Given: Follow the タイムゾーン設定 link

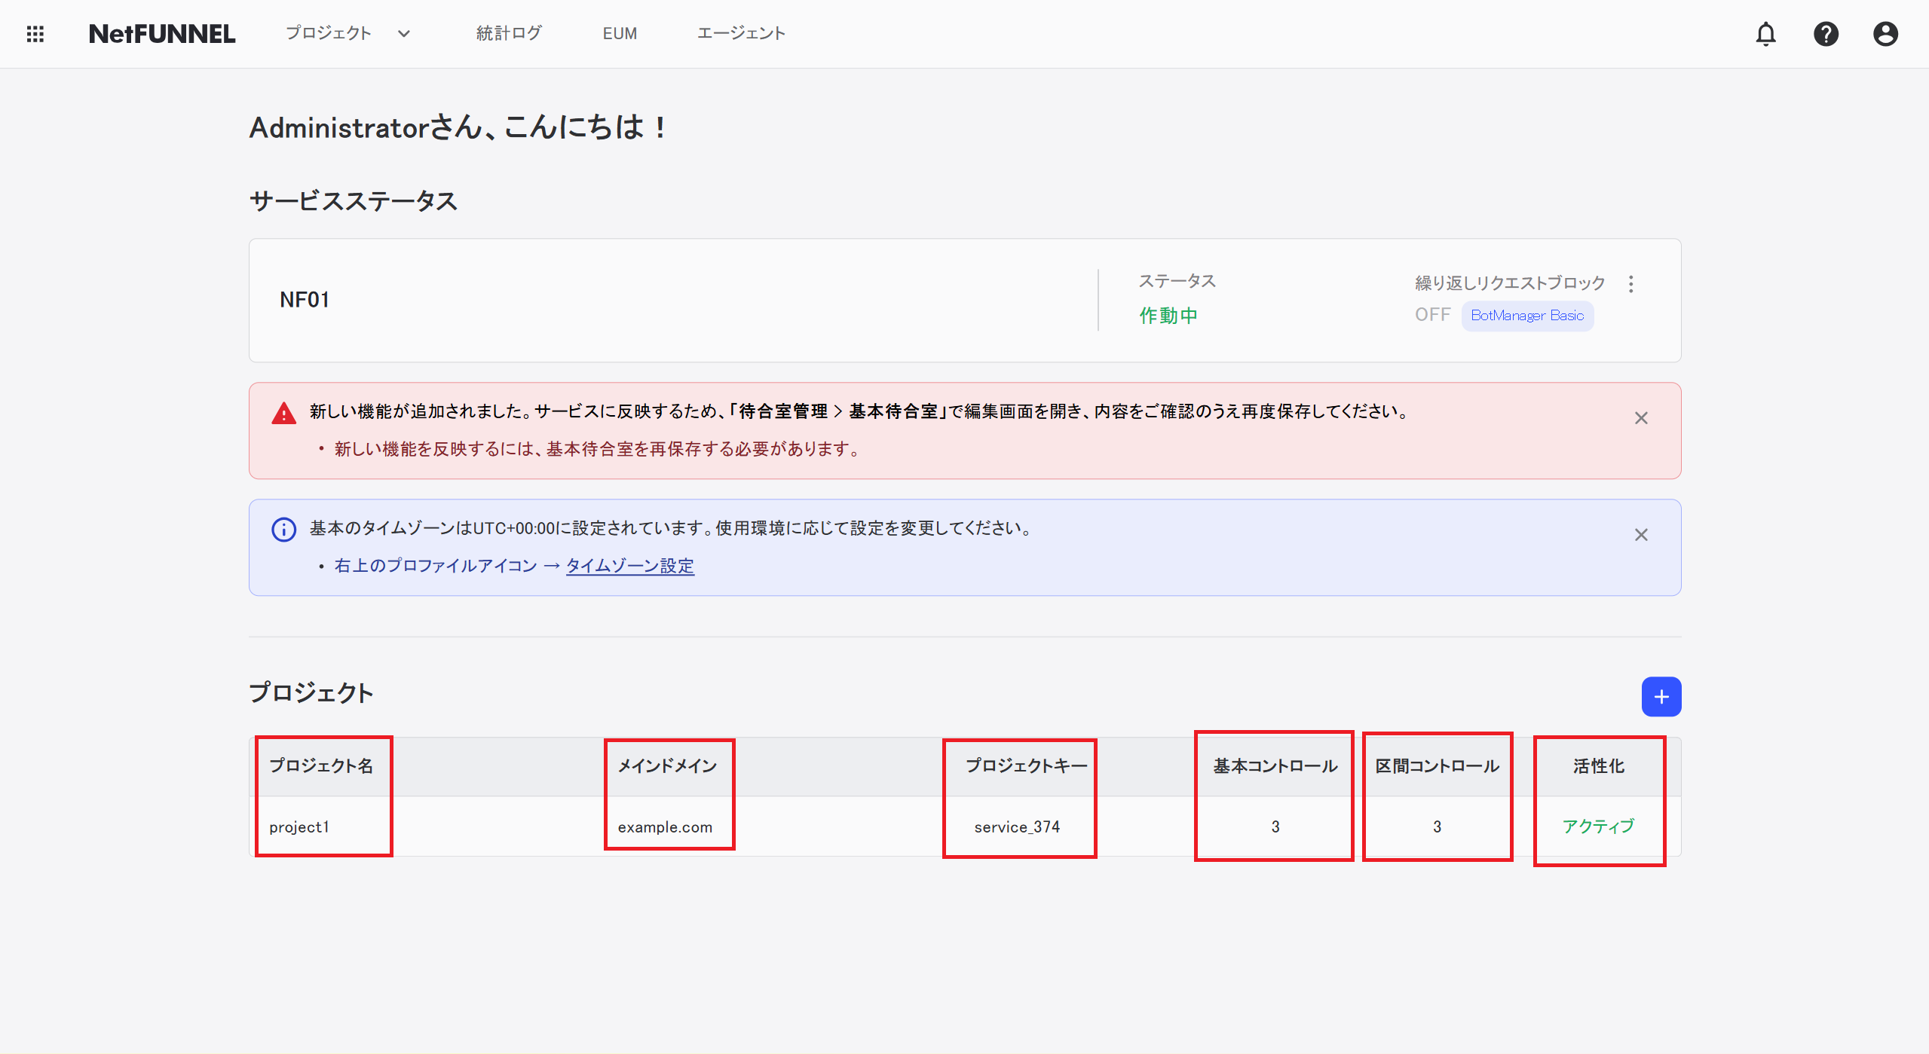Looking at the screenshot, I should pyautogui.click(x=629, y=566).
